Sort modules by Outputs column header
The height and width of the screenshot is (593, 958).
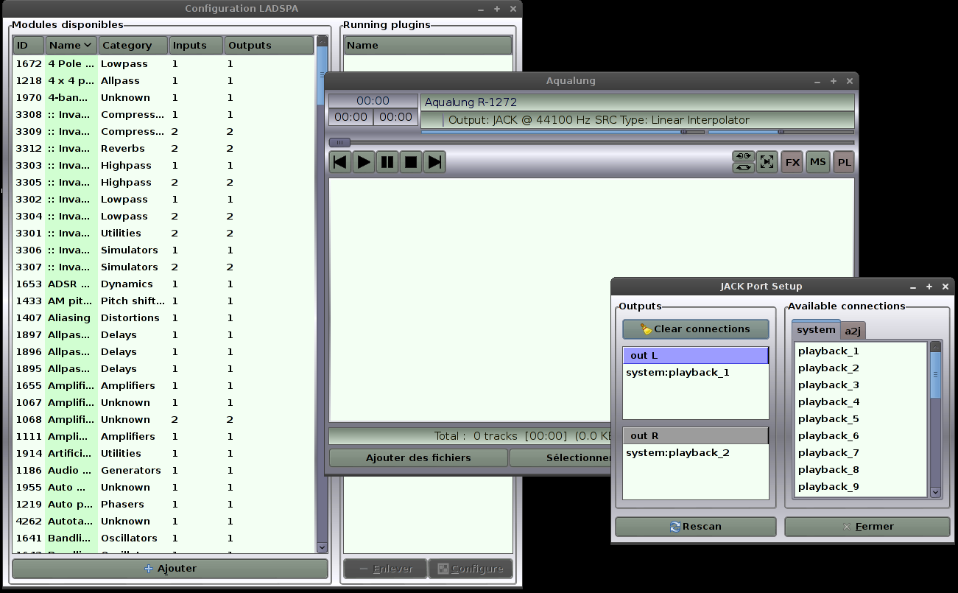(x=270, y=46)
